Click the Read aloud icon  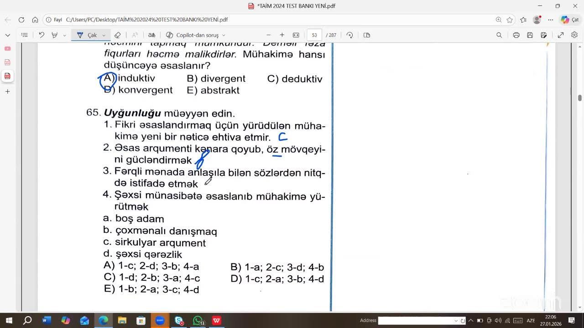click(x=135, y=35)
